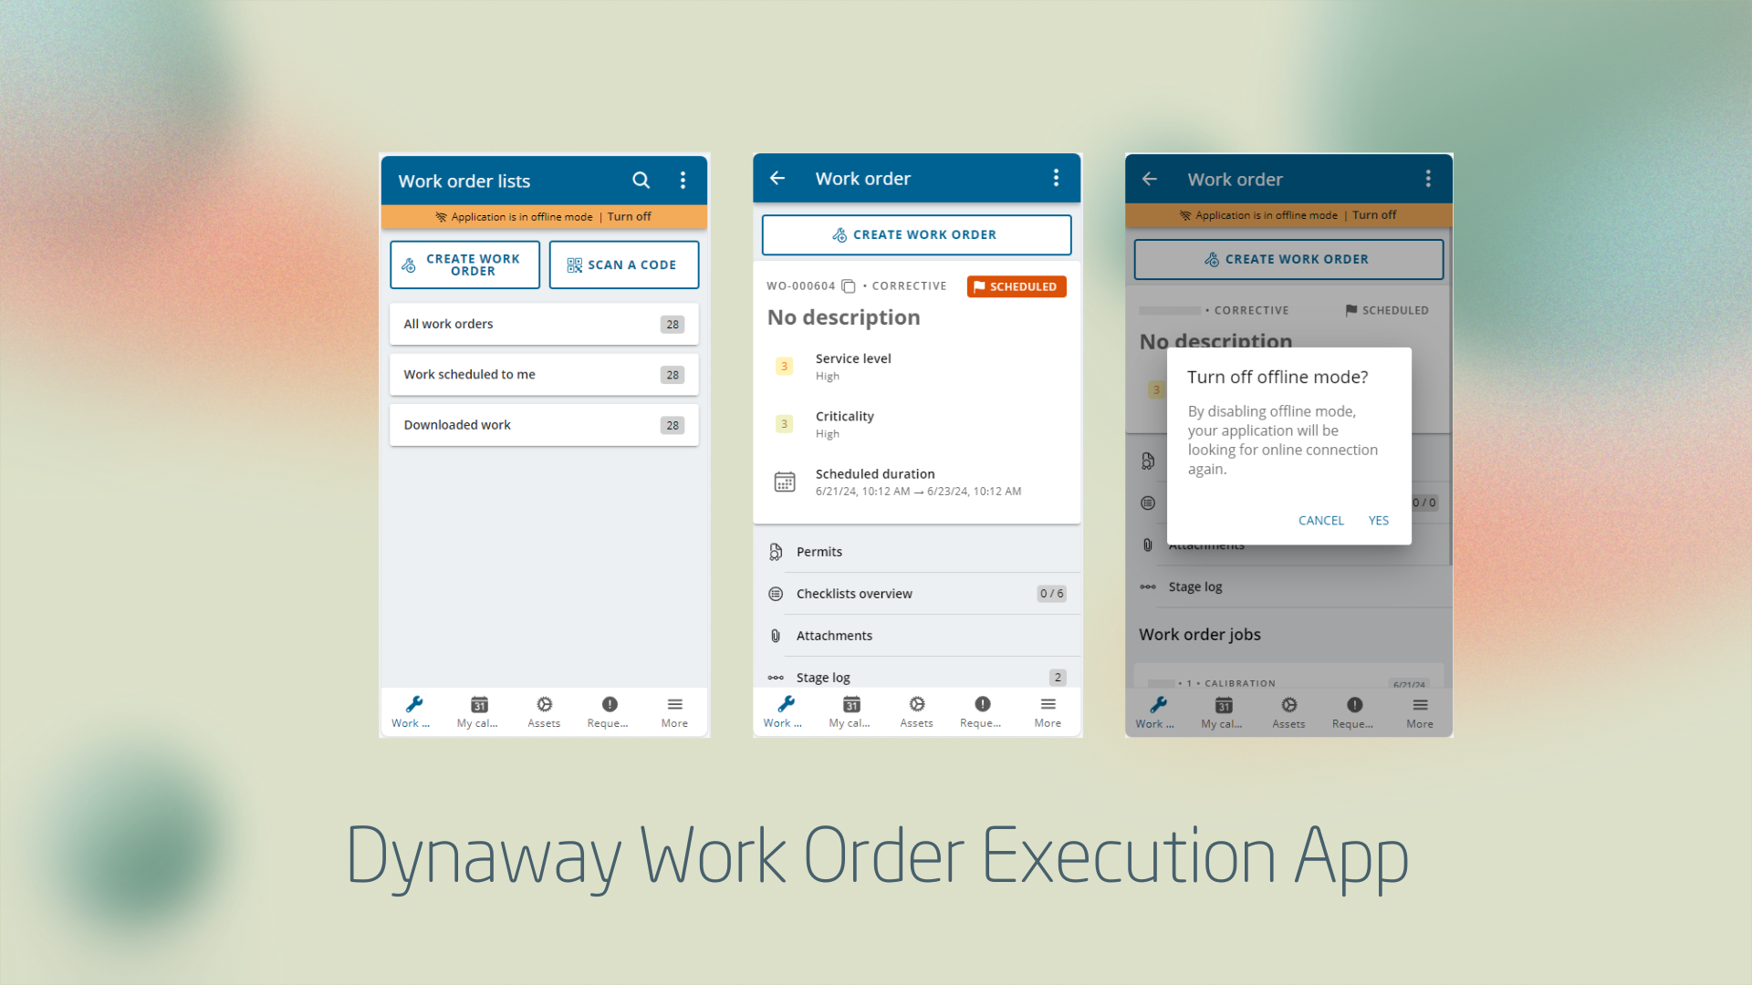Image resolution: width=1752 pixels, height=985 pixels.
Task: Tap the SCHEDULED status badge
Action: [1016, 286]
